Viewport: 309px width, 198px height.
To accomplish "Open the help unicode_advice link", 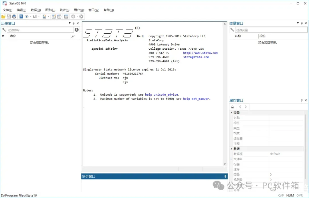I will click(161, 94).
